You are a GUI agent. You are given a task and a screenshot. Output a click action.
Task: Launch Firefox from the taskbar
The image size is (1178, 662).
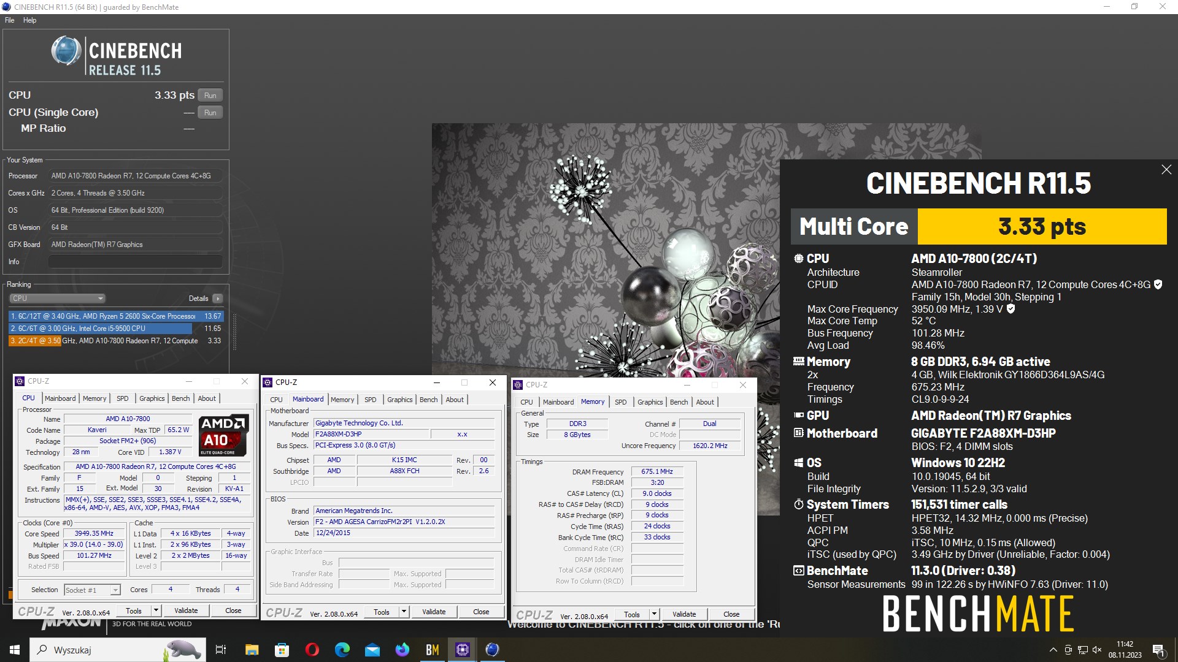[402, 650]
